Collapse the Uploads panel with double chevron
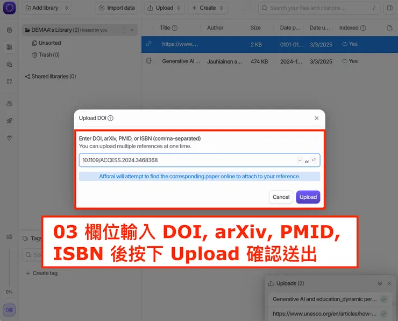Screen dimensions: 398x321 pyautogui.click(x=380, y=283)
